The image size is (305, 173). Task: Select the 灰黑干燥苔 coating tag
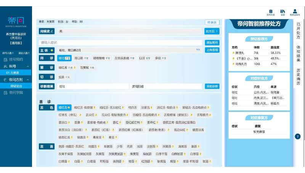pyautogui.click(x=66, y=154)
